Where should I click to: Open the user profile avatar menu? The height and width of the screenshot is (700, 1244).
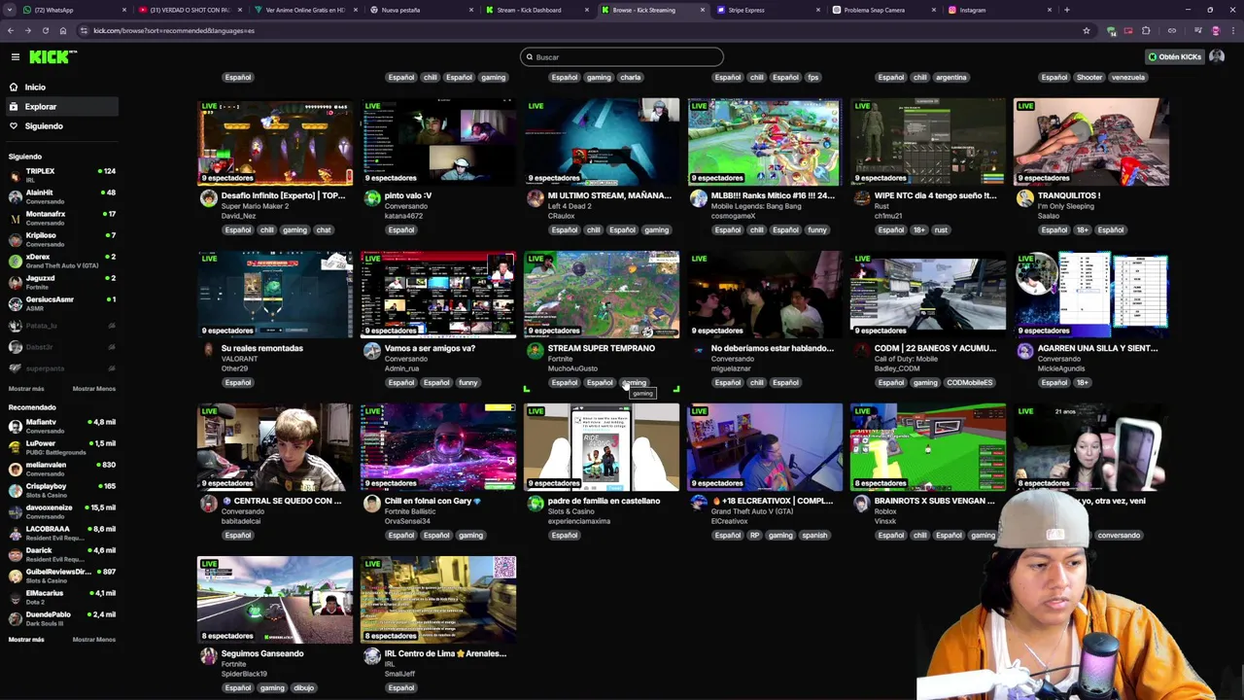point(1217,57)
